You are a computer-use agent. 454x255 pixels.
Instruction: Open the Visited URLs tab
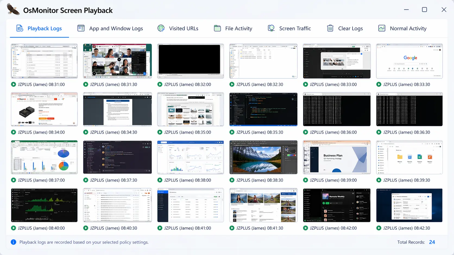click(178, 28)
